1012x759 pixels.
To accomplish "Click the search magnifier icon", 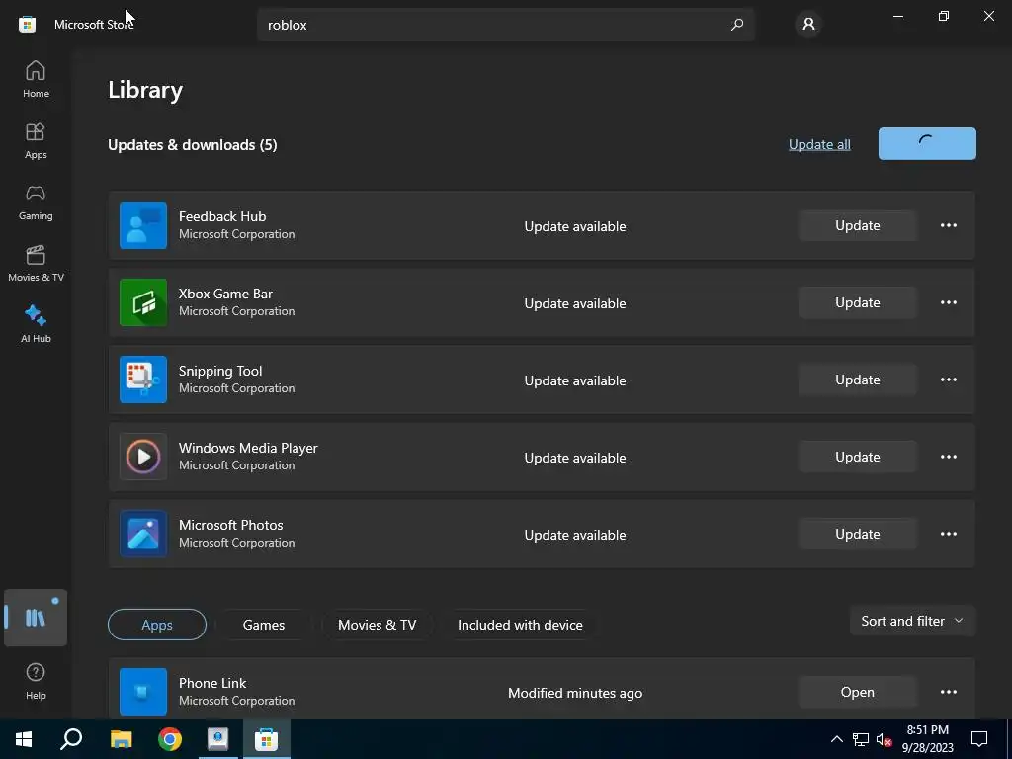I will tap(737, 25).
